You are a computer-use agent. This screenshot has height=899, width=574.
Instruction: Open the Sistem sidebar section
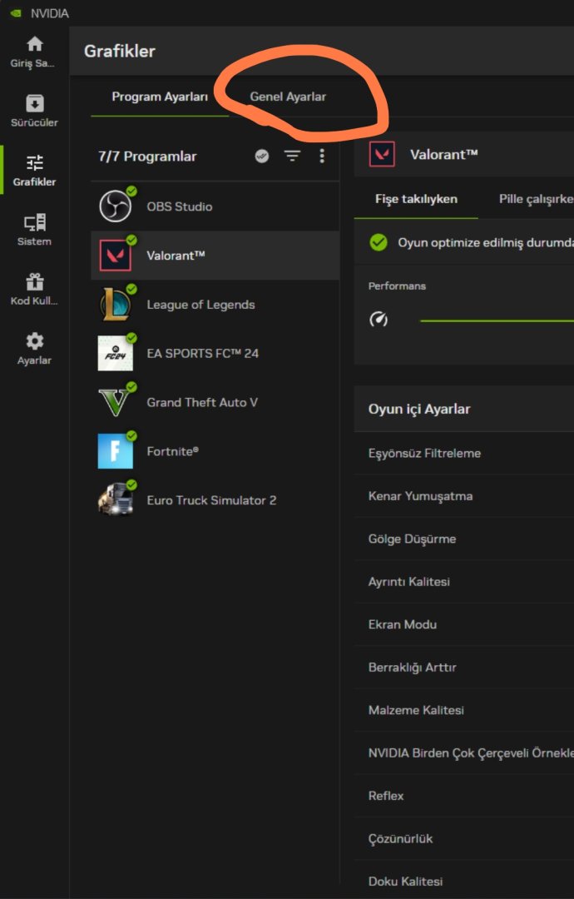(x=34, y=223)
